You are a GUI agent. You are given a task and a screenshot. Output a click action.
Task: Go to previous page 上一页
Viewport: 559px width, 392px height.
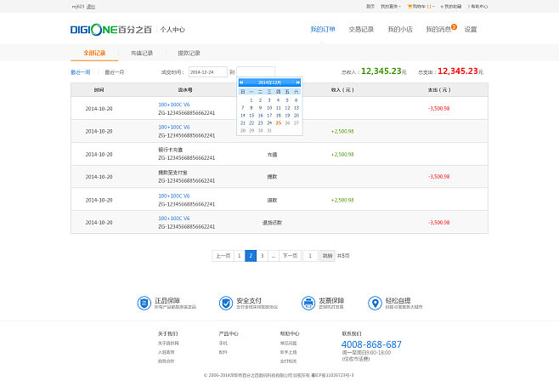tap(223, 256)
